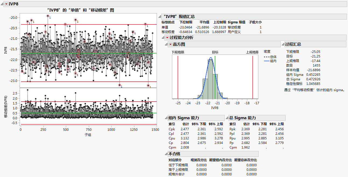Click the 子组 x-axis label
The width and height of the screenshot is (348, 177).
point(88,135)
